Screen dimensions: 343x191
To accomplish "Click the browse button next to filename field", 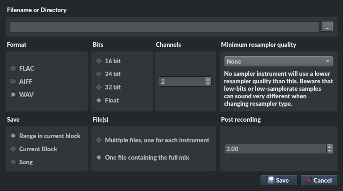I will point(328,27).
